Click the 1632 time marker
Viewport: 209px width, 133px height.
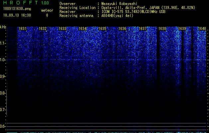(x=43, y=29)
